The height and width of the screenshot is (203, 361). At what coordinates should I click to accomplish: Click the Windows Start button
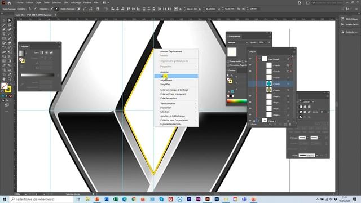(x=5, y=199)
